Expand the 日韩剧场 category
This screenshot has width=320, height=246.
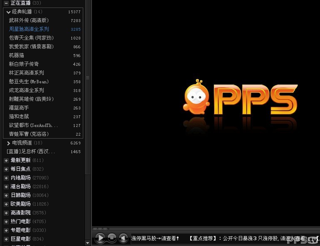tap(6, 195)
